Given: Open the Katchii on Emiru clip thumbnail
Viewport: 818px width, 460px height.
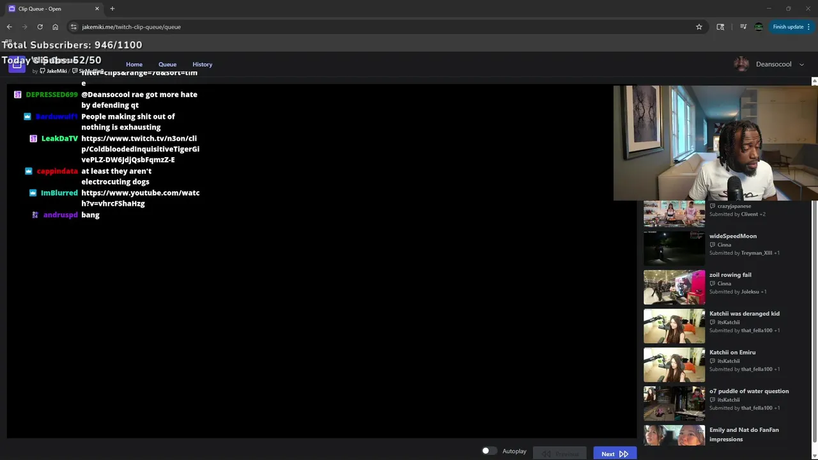Looking at the screenshot, I should click(674, 365).
